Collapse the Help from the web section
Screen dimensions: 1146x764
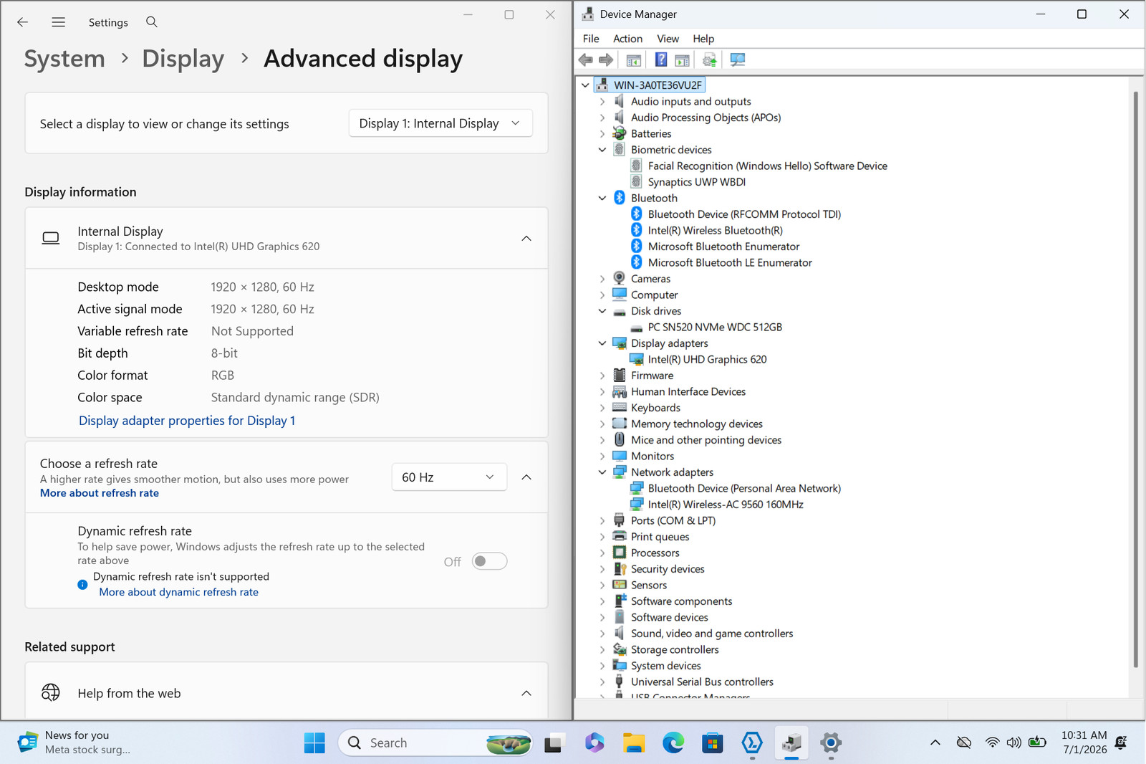(526, 693)
